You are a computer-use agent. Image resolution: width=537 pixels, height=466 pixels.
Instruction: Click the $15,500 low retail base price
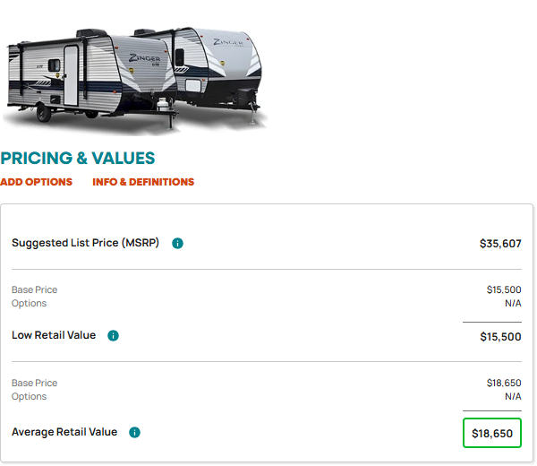pos(504,290)
